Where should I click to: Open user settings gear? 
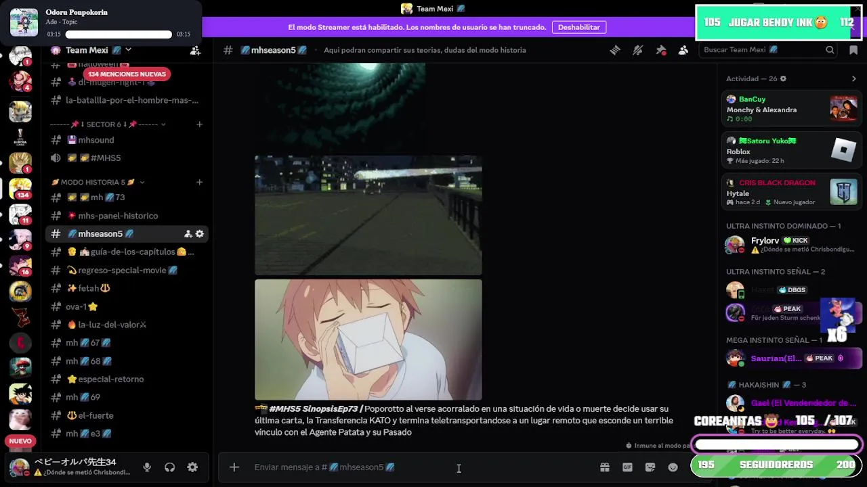(x=192, y=467)
